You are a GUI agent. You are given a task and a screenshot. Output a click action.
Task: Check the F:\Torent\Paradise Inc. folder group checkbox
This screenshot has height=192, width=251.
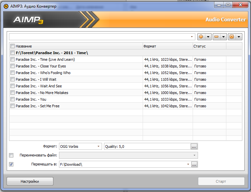click(x=12, y=52)
